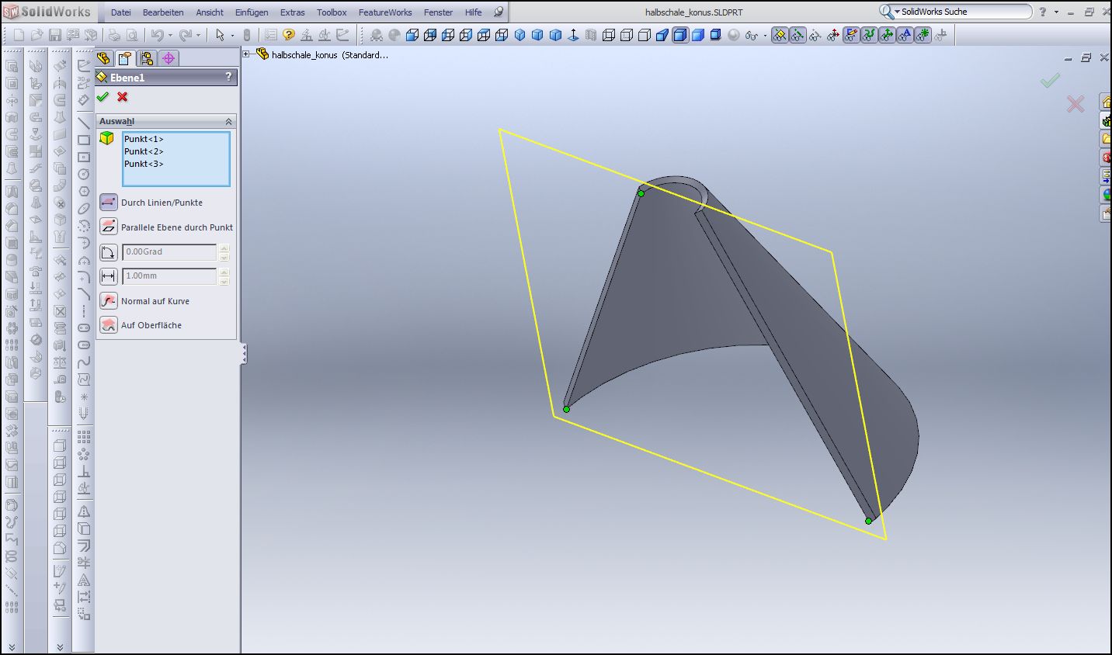
Task: Select the arrow pointer tool in toolbar
Action: click(221, 35)
